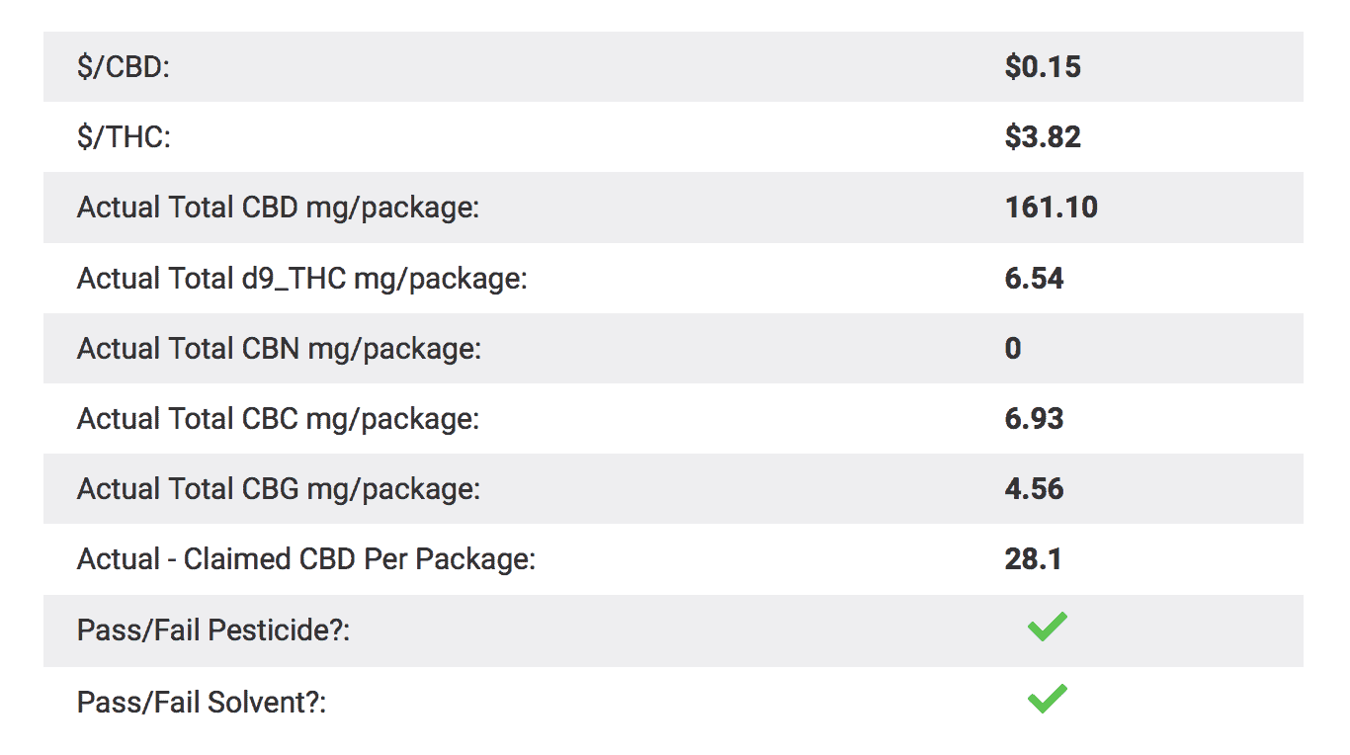Click the $3.82 value

pos(1043,136)
